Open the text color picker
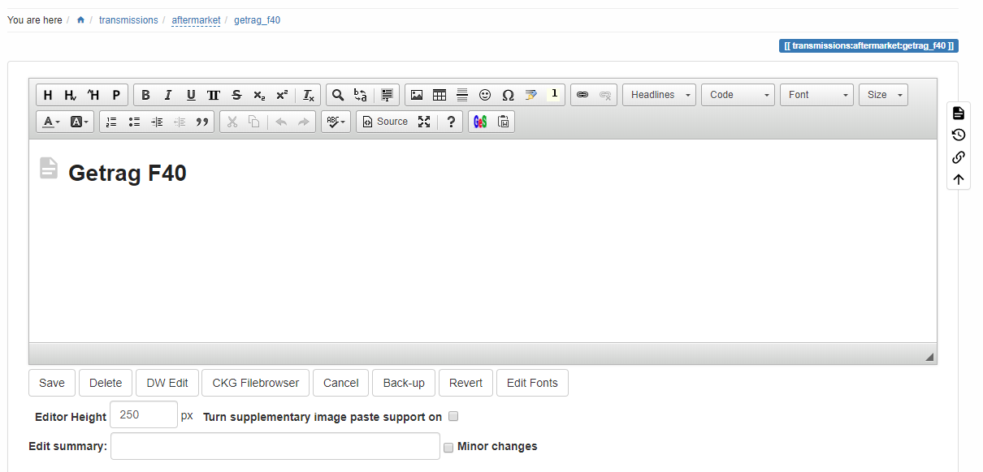983x472 pixels. pos(51,122)
